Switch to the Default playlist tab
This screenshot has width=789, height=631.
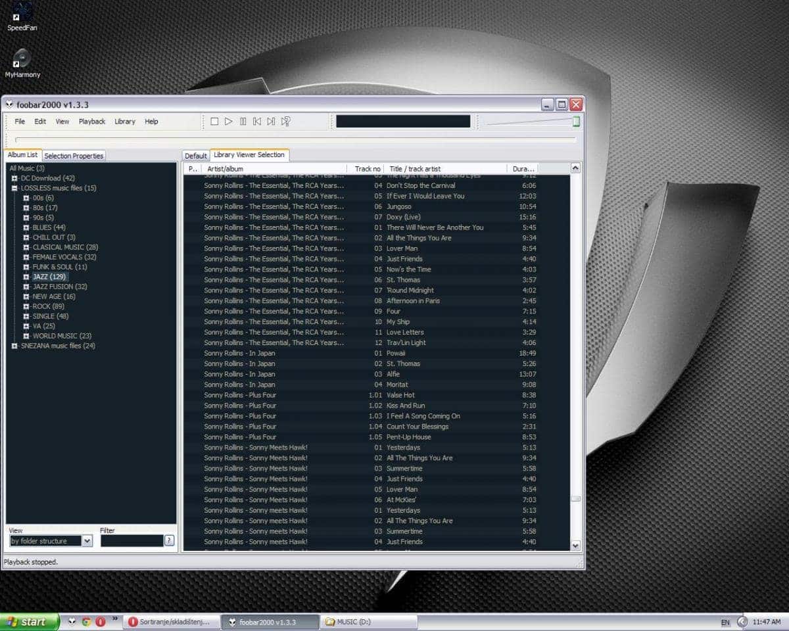tap(196, 156)
